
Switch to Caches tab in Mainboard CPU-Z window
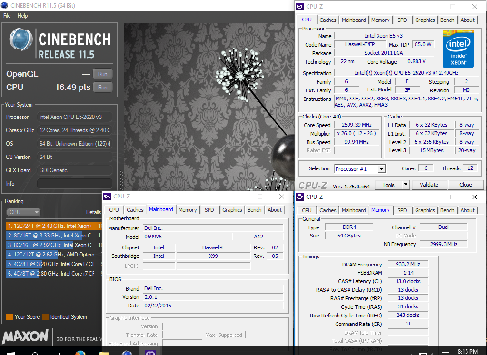(135, 210)
